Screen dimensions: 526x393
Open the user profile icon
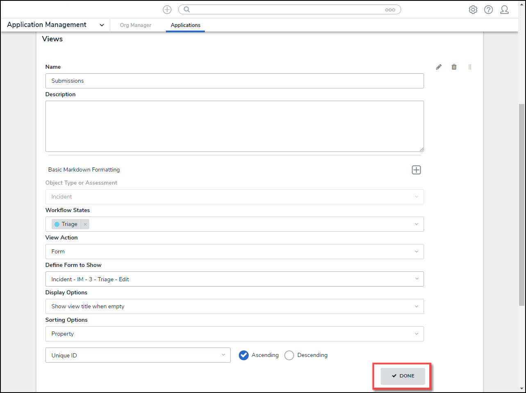pos(504,10)
